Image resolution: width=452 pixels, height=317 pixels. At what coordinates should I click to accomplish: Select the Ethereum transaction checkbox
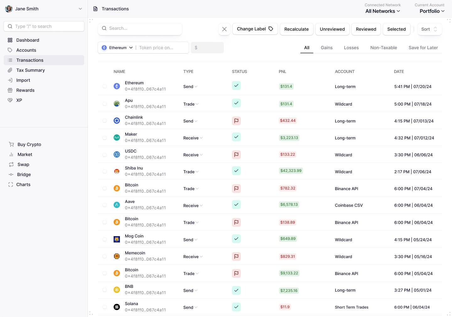105,86
